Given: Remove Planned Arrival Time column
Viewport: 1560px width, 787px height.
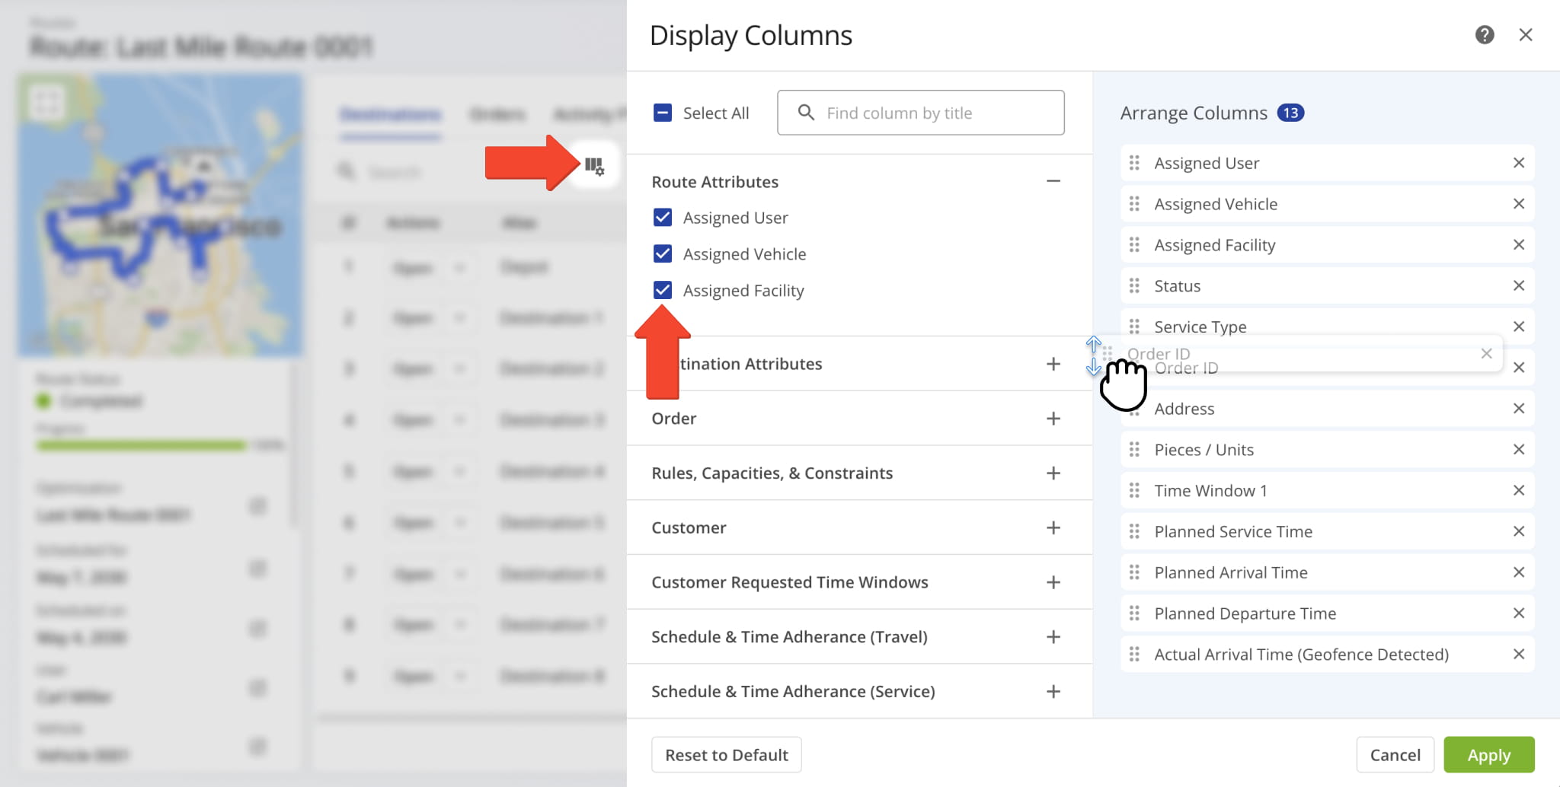Looking at the screenshot, I should coord(1518,572).
